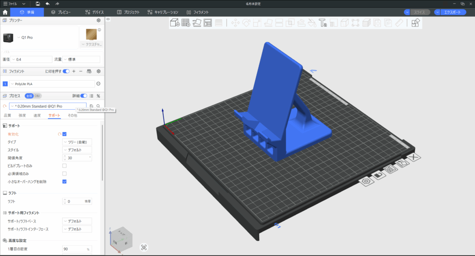Click the Add model cube icon
Image resolution: width=475 pixels, height=256 pixels.
click(174, 22)
